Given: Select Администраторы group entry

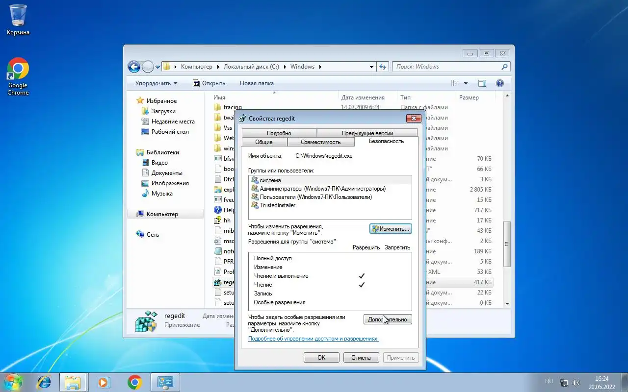Looking at the screenshot, I should click(x=318, y=189).
